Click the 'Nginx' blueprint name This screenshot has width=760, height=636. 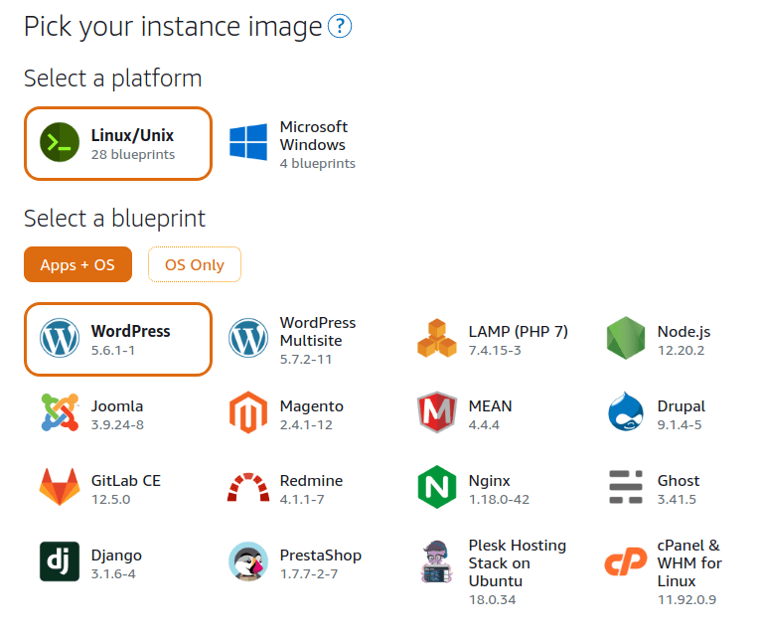(x=489, y=481)
